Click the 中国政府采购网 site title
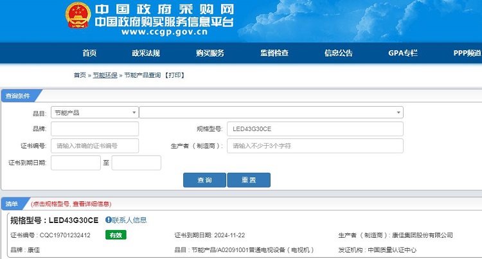482x259 pixels. (165, 9)
